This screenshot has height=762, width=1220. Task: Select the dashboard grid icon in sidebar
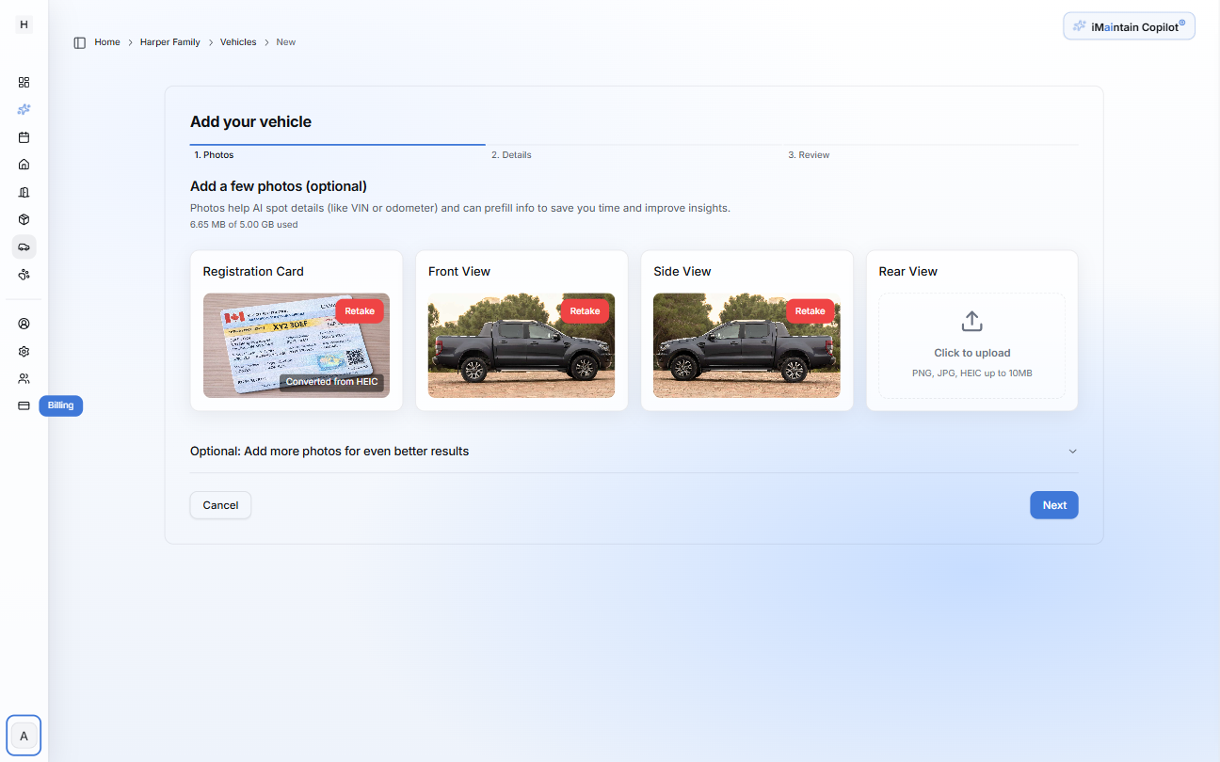click(24, 82)
